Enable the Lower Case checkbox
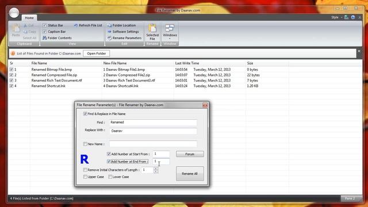 110,177
